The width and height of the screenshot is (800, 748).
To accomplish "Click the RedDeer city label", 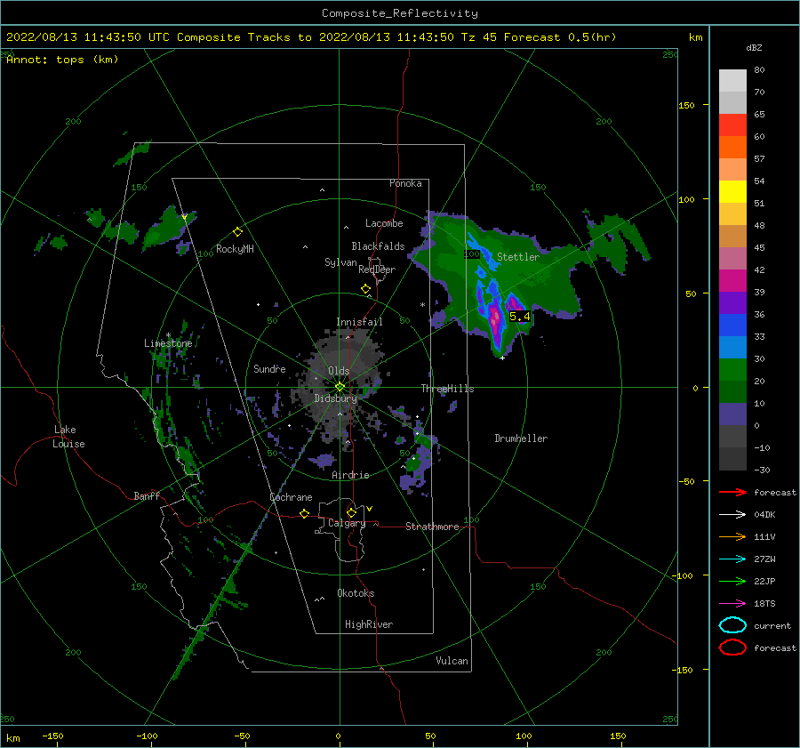I will point(377,269).
